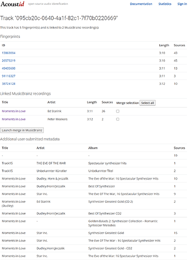Click 'Best Of Synthesizer CD2' album cell

tap(105, 214)
